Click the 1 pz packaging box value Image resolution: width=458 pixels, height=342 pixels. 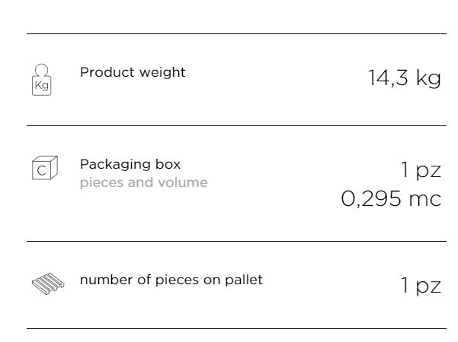point(421,169)
